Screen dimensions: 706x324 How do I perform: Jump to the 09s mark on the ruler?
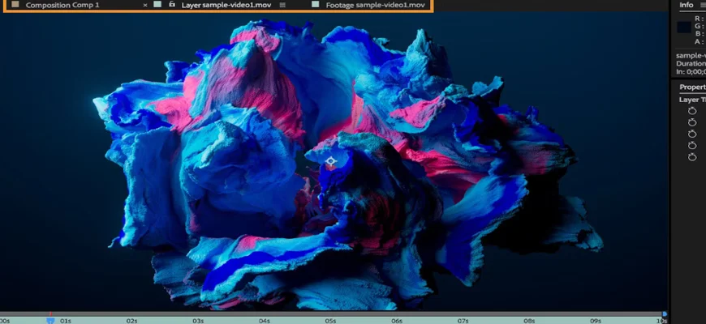pyautogui.click(x=596, y=321)
